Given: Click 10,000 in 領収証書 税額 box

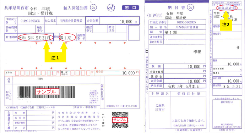Looking at the screenshot, I should 233,64.
